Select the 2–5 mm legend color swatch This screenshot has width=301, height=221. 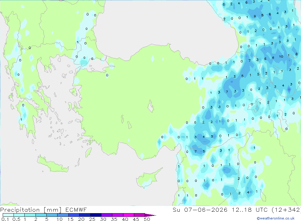41,215
